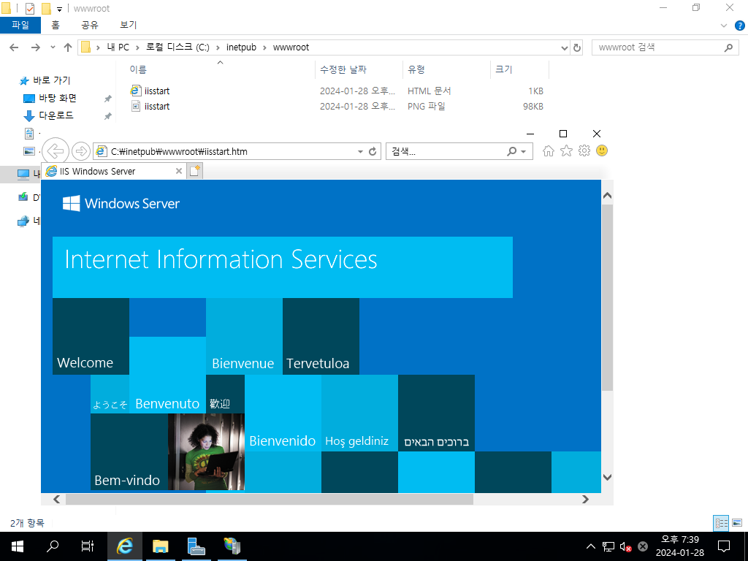Screen dimensions: 748x561
Task: Click the muted volume tray icon
Action: (625, 546)
